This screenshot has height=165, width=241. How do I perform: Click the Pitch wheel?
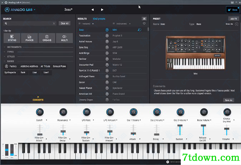pyautogui.click(x=7, y=150)
